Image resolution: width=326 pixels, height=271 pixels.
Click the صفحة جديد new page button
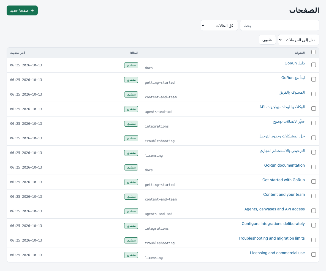[x=22, y=10]
